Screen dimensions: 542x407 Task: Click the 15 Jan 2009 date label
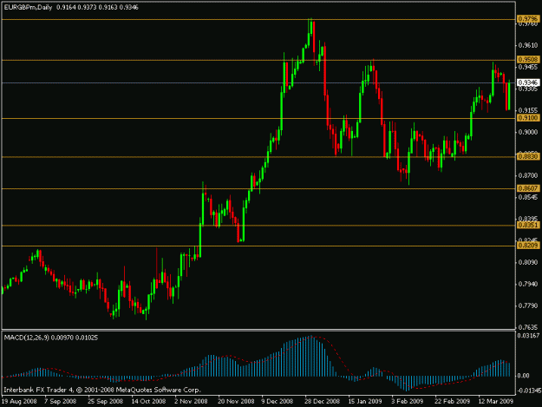click(x=365, y=402)
